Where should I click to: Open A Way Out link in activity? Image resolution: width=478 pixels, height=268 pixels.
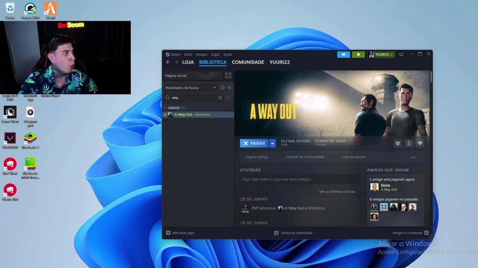click(294, 208)
